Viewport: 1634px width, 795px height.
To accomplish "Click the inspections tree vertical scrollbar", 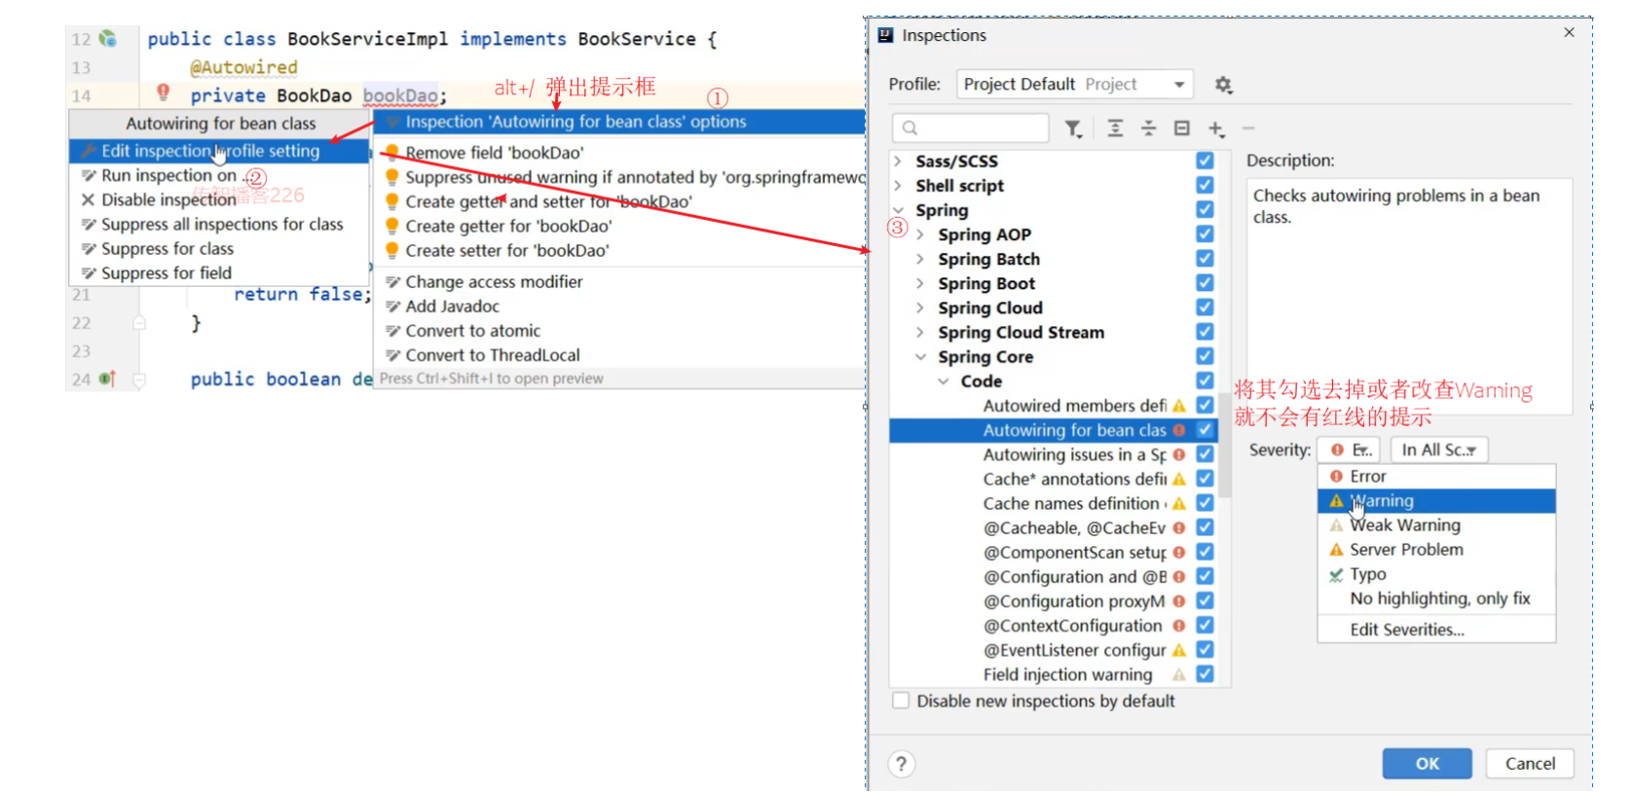I will 1225,448.
